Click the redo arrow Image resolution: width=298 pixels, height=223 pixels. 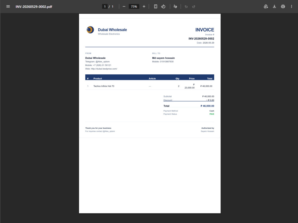tap(194, 7)
